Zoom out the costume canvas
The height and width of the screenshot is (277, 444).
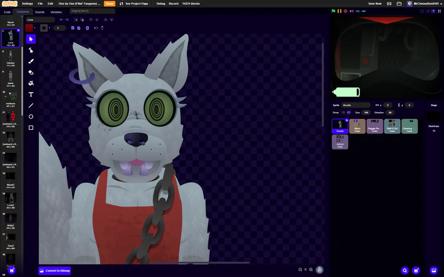coord(300,270)
